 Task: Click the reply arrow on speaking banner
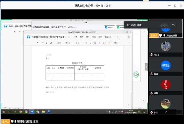coord(173,25)
